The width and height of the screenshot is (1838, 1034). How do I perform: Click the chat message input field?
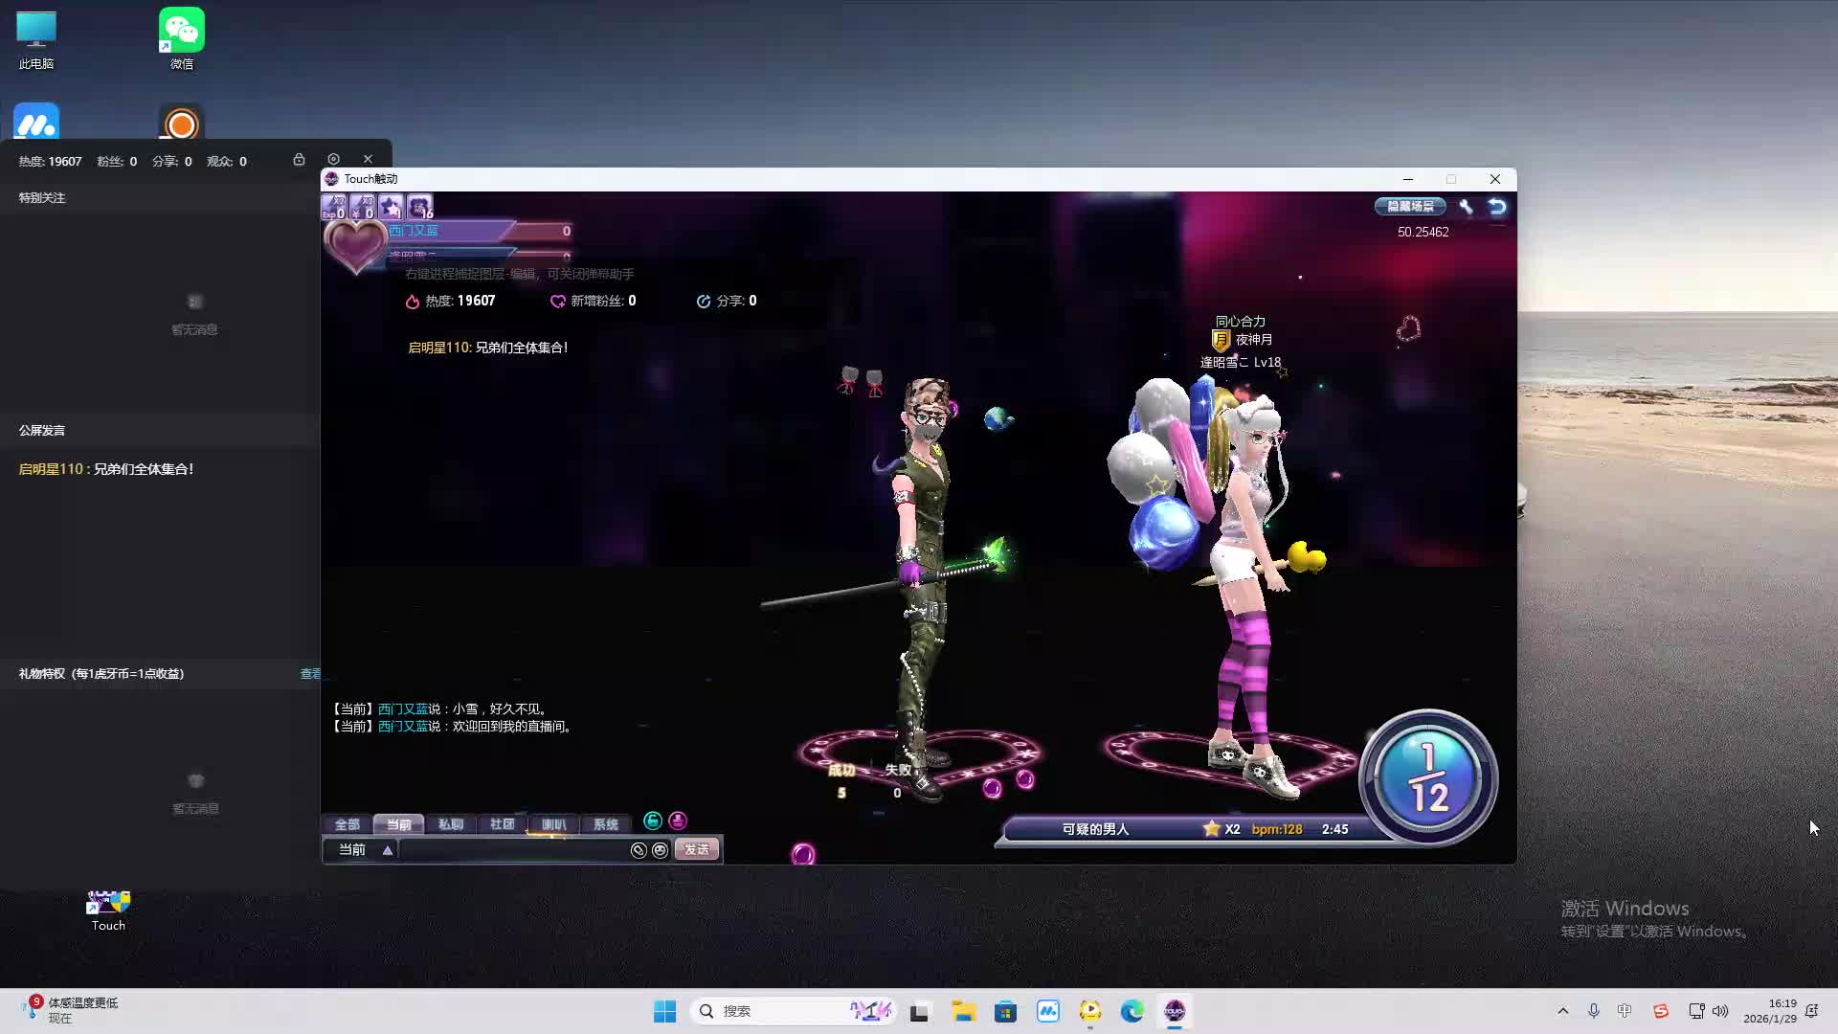[x=512, y=850]
